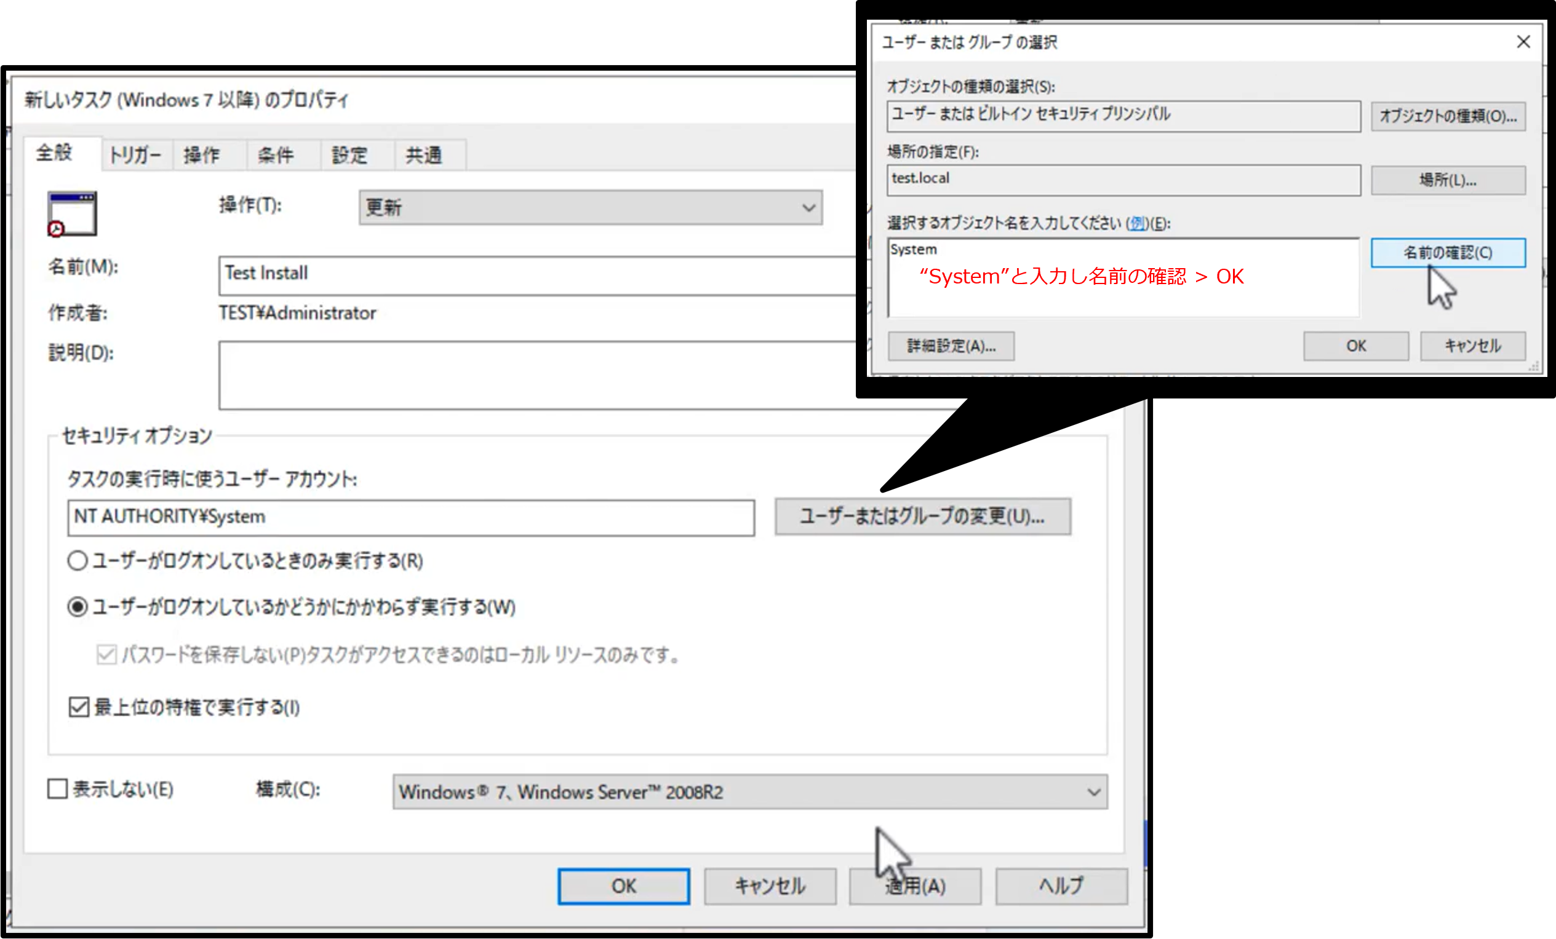The image size is (1556, 939).
Task: Toggle パスワードを保存しない checkbox
Action: click(x=106, y=654)
